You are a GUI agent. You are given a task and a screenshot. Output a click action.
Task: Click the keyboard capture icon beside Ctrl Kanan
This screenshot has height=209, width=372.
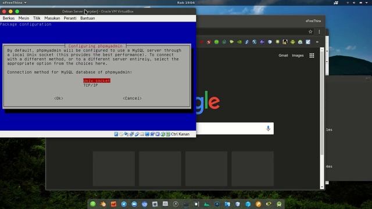168,134
